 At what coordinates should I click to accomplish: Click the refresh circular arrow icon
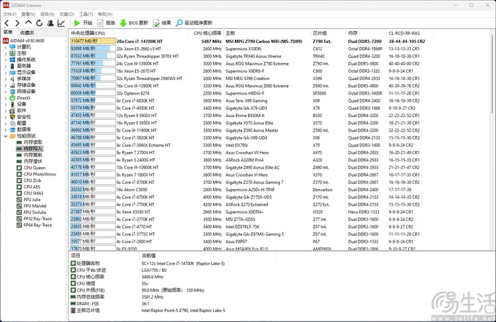(39, 22)
